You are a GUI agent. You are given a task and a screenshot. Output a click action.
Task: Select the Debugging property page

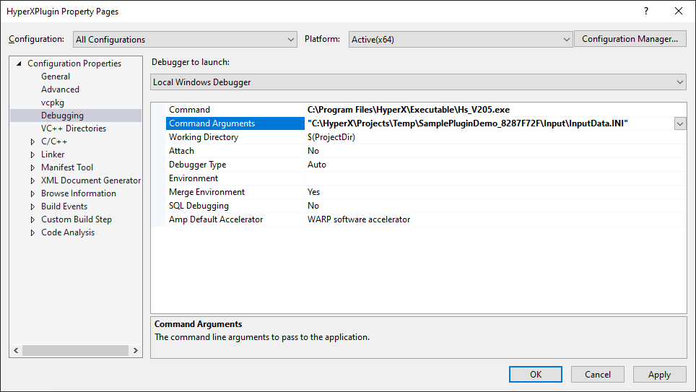click(62, 116)
